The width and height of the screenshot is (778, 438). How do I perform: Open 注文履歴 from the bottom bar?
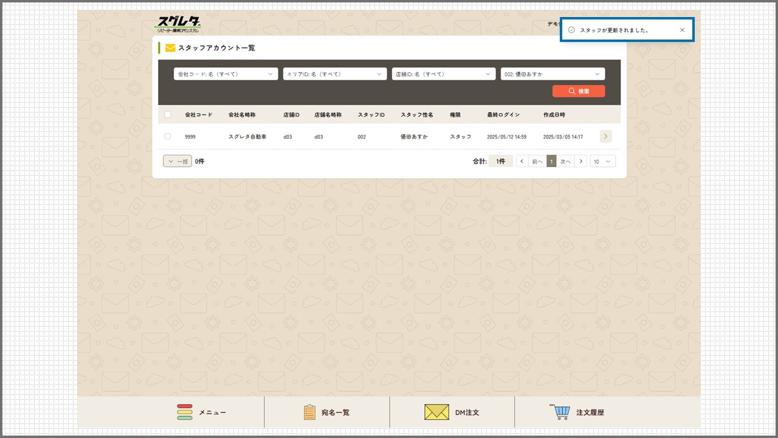(x=577, y=412)
